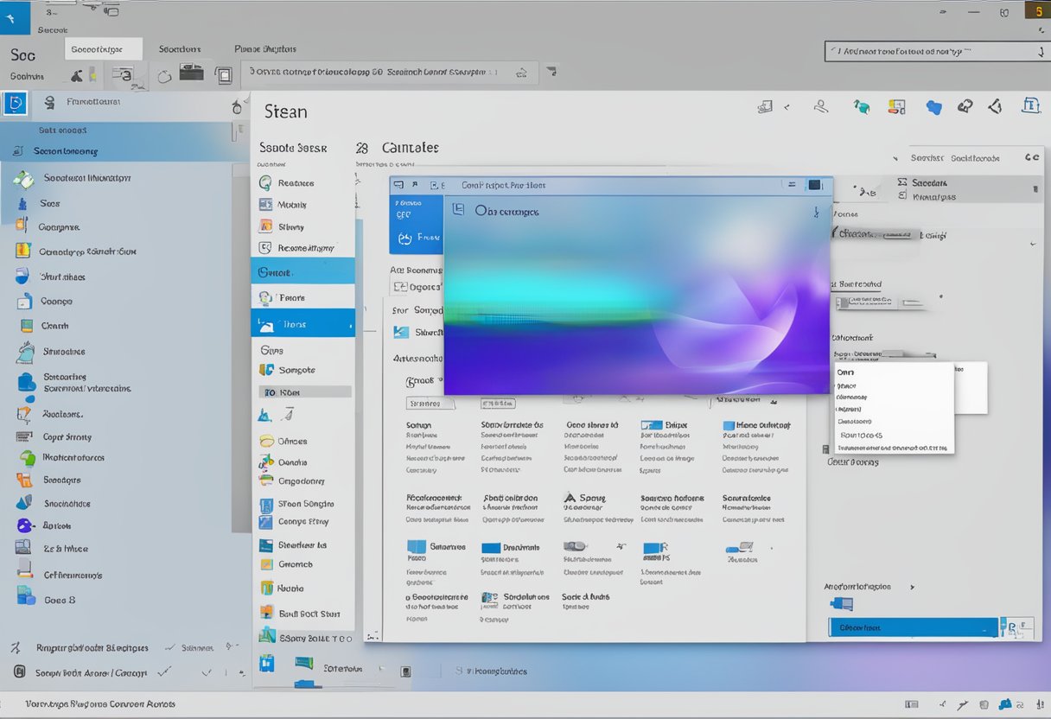The width and height of the screenshot is (1051, 719).
Task: Select the "Reatnes" item in the middle list
Action: tap(296, 183)
